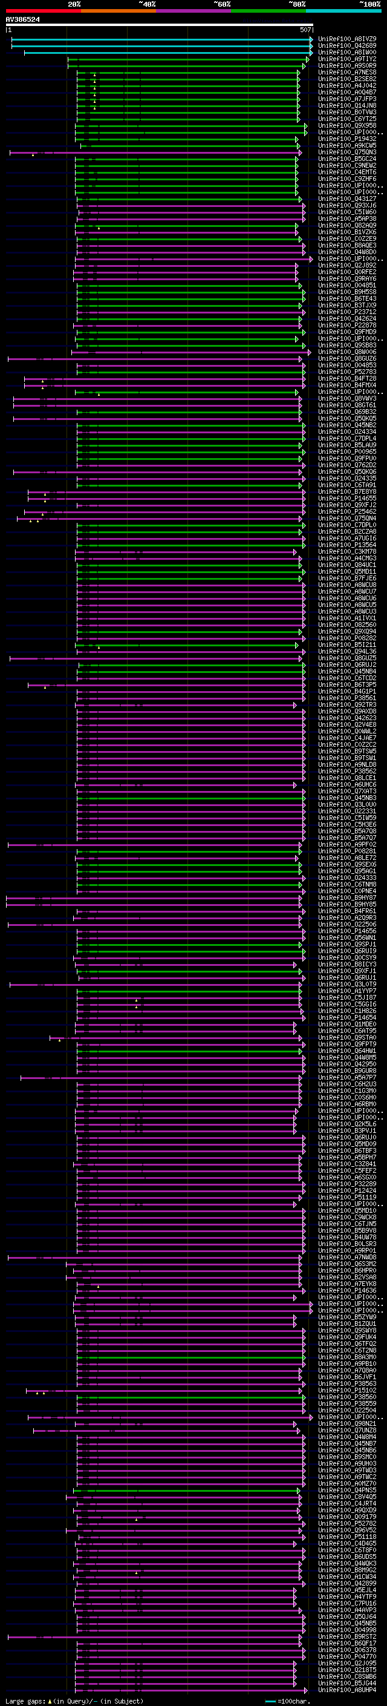Click hit label UniRef100_P52782

[347, 1524]
